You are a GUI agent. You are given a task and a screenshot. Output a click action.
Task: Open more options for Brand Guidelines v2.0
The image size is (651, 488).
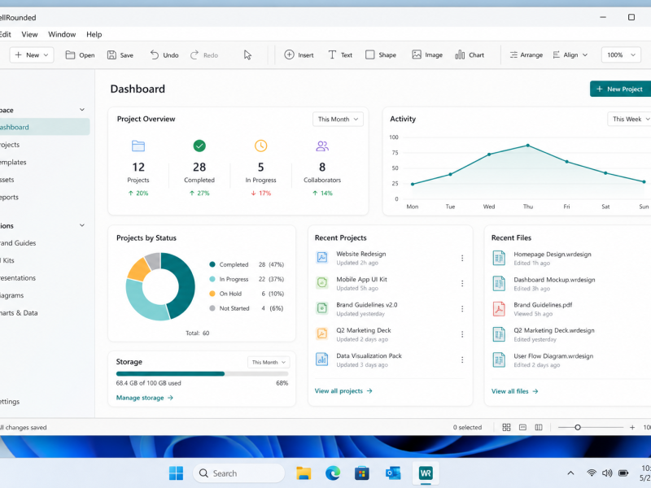tap(462, 309)
